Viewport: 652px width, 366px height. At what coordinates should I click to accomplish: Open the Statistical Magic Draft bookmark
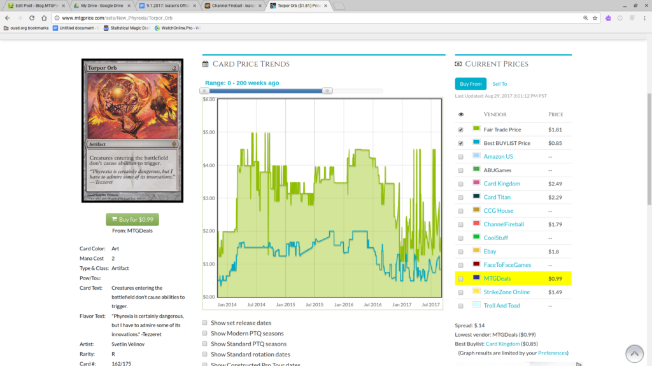coord(127,28)
